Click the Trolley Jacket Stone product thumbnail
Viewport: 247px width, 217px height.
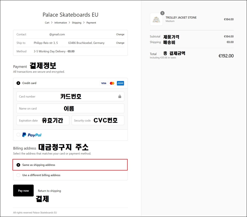point(156,19)
